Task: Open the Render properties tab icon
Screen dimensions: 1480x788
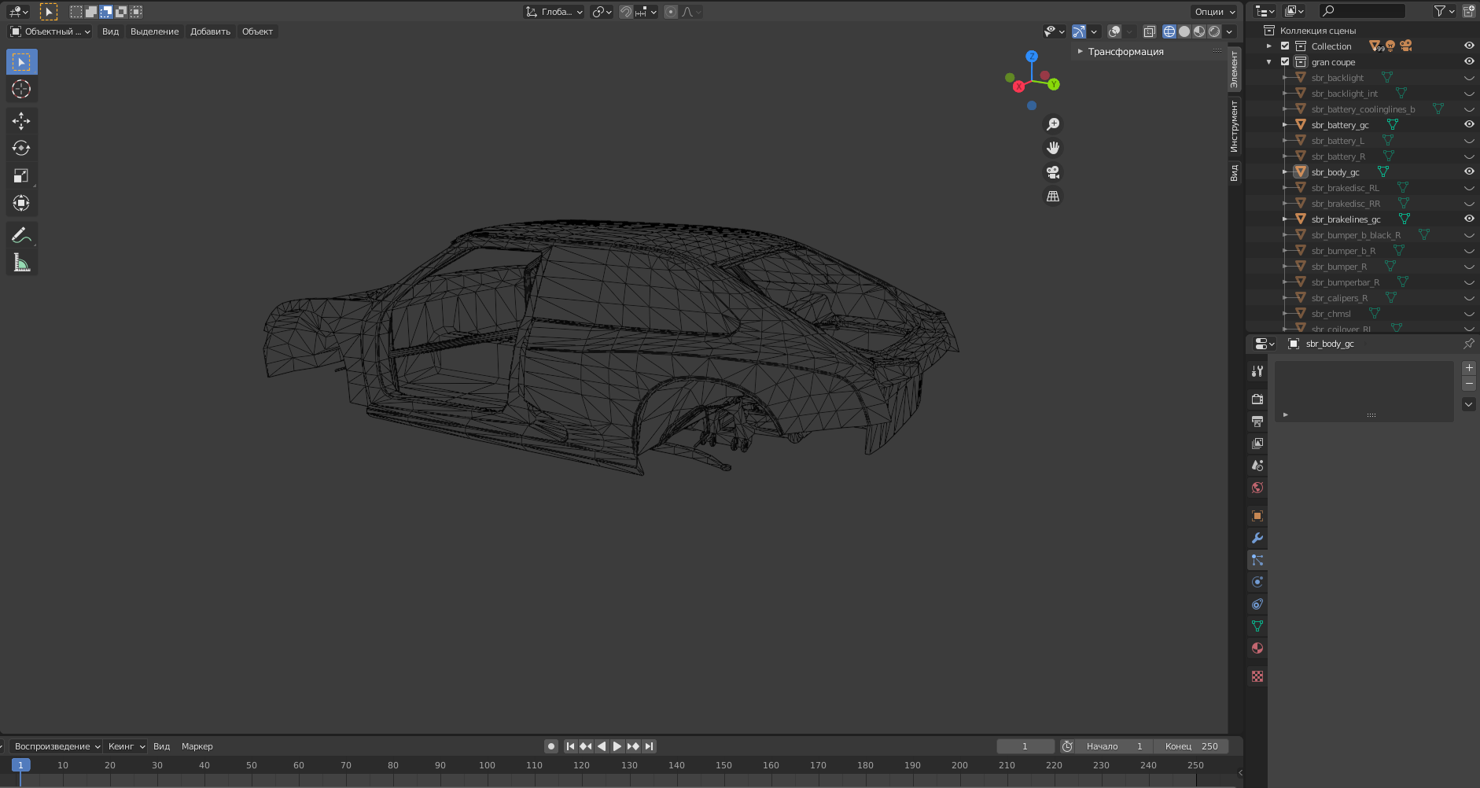Action: pyautogui.click(x=1257, y=400)
